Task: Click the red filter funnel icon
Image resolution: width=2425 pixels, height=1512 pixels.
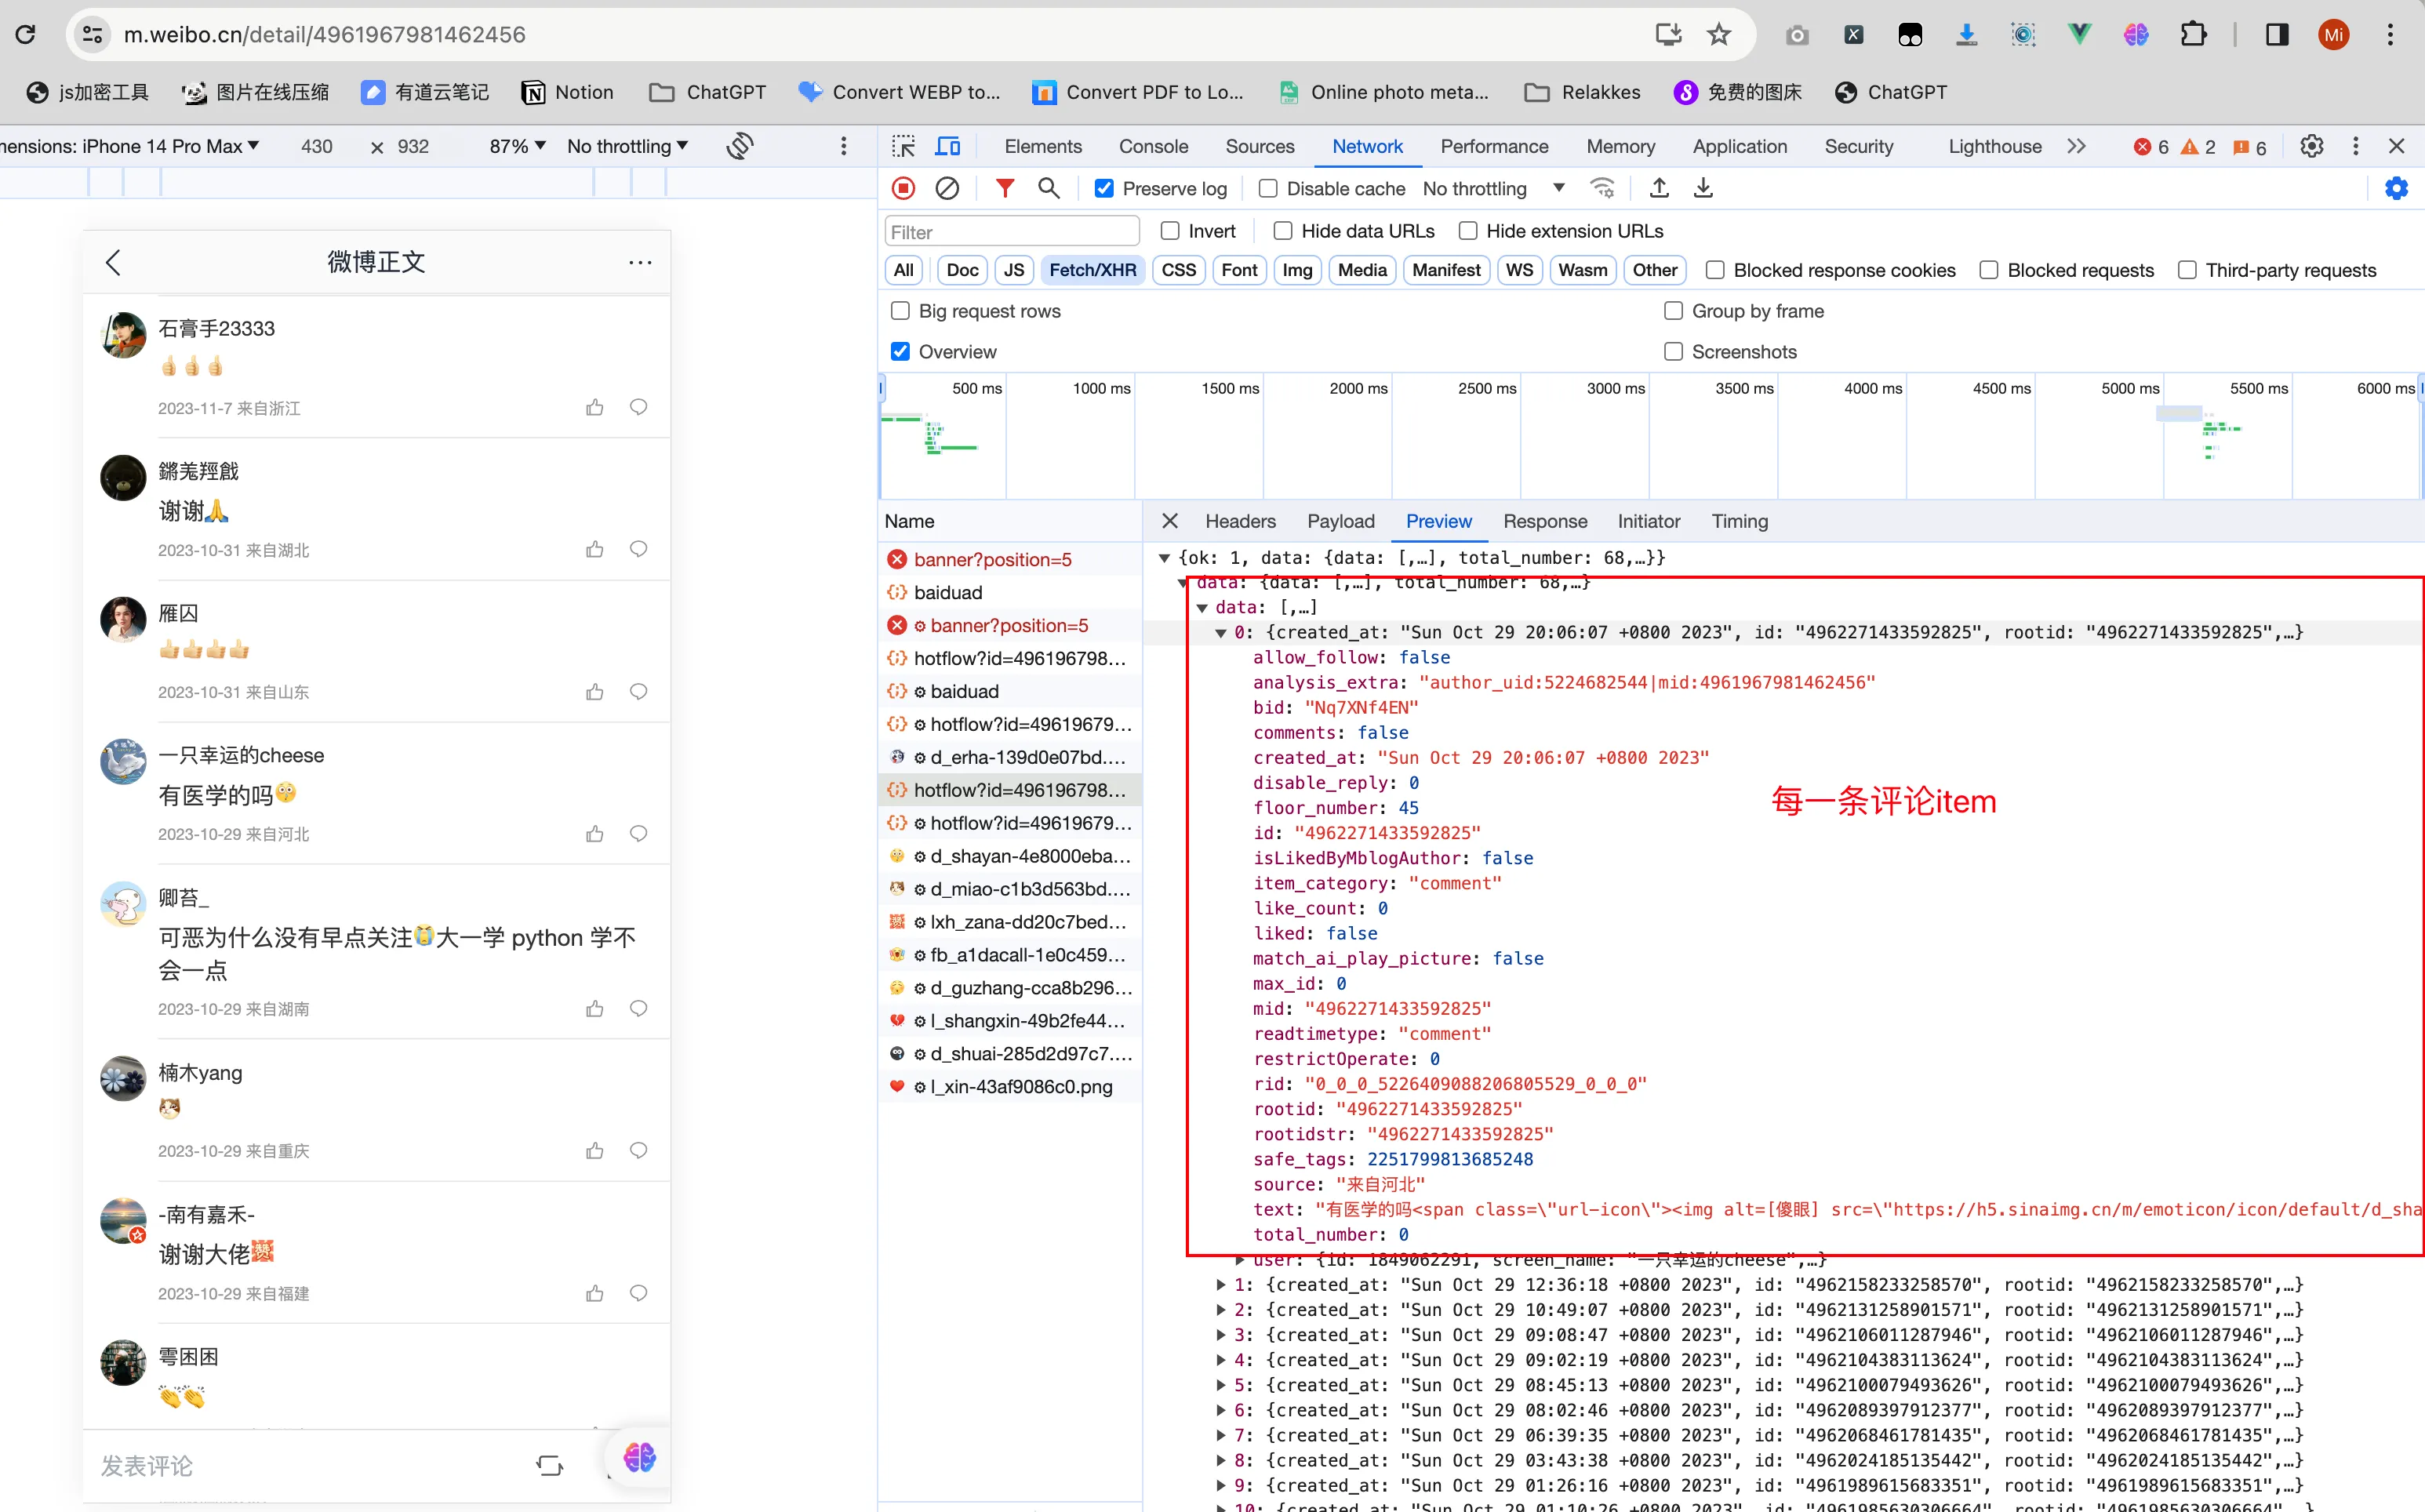Action: click(1005, 188)
